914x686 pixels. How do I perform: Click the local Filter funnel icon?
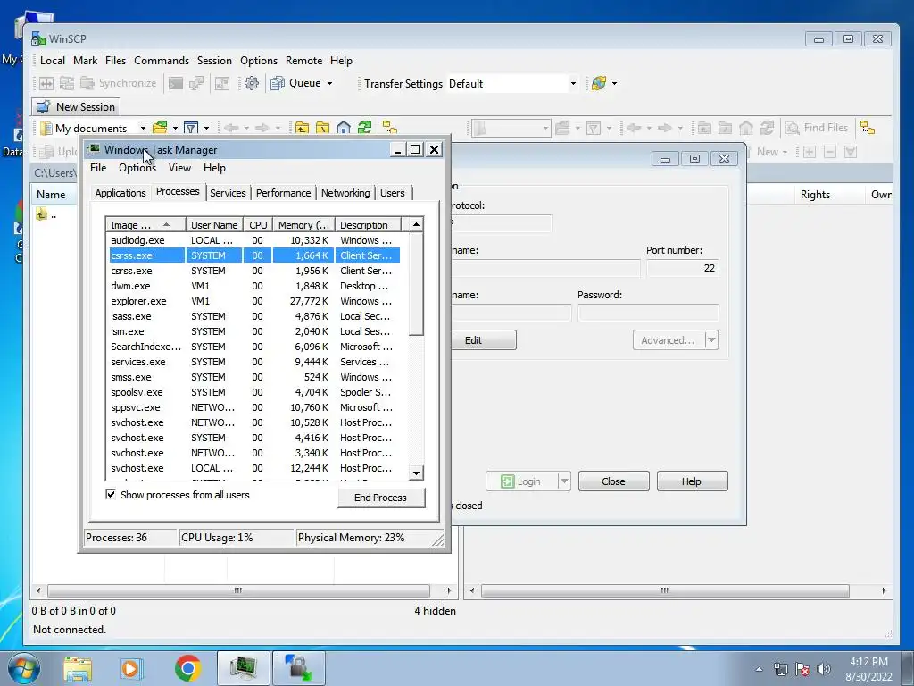(191, 128)
